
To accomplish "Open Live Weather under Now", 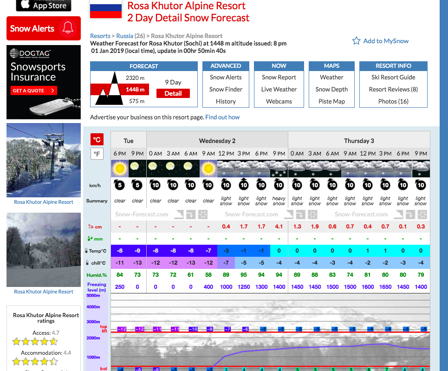I will point(279,89).
